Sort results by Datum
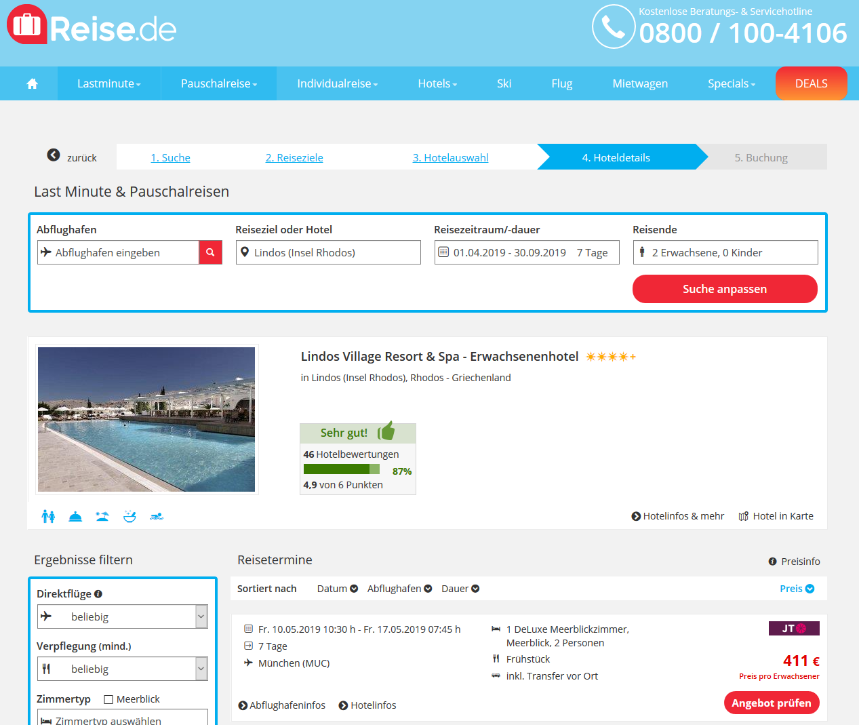 point(338,589)
